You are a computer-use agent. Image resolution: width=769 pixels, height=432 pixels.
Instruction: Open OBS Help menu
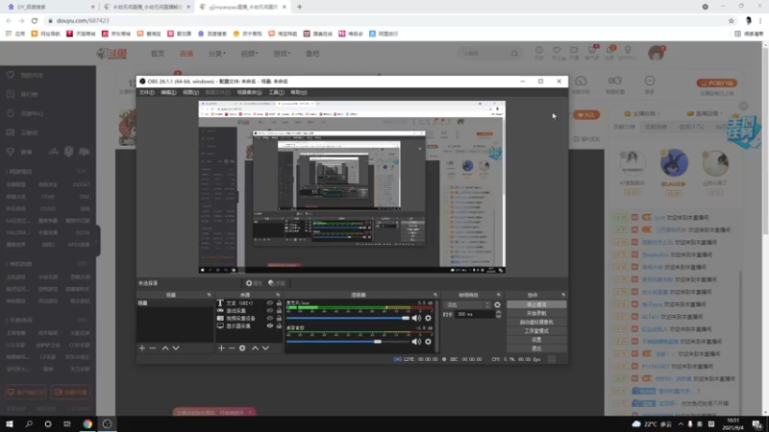click(x=299, y=92)
